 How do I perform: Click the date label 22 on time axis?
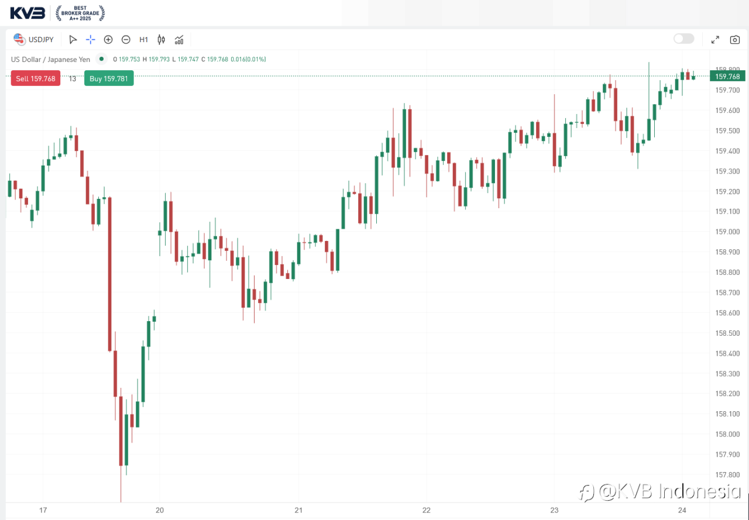pyautogui.click(x=427, y=511)
